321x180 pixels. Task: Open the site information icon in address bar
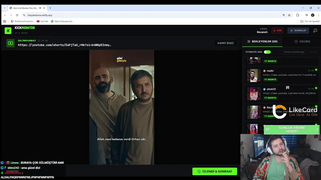point(24,15)
